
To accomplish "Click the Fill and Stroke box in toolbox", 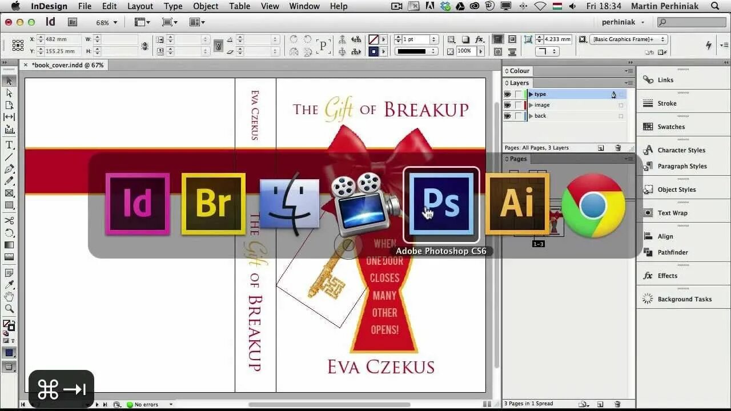I will click(x=9, y=325).
